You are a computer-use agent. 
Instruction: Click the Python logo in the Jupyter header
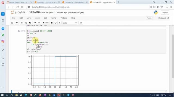click(156, 12)
